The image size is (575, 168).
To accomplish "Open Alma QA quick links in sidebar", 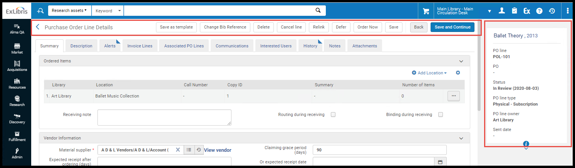I will point(17,29).
